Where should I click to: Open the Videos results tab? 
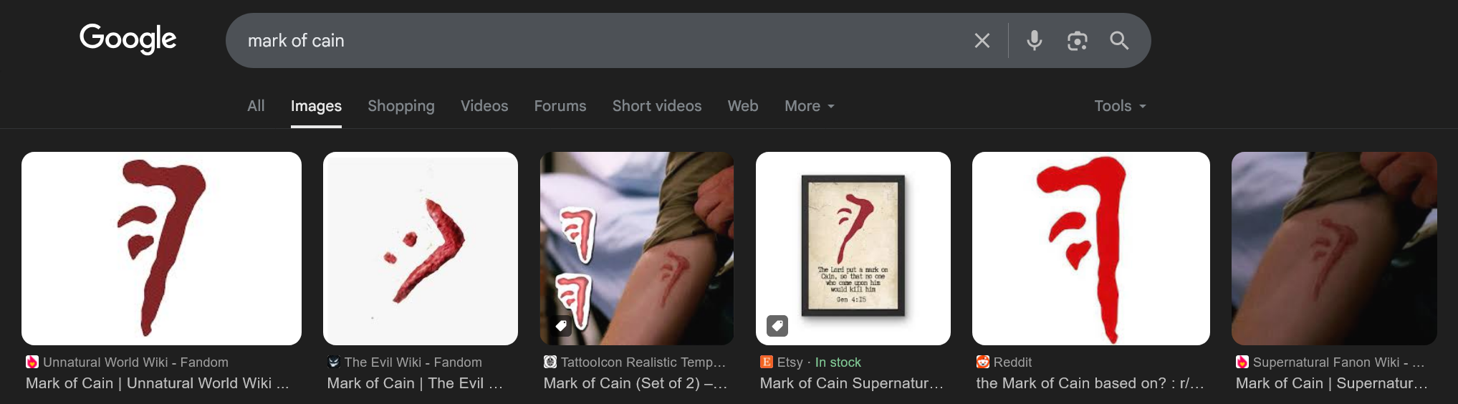[484, 106]
